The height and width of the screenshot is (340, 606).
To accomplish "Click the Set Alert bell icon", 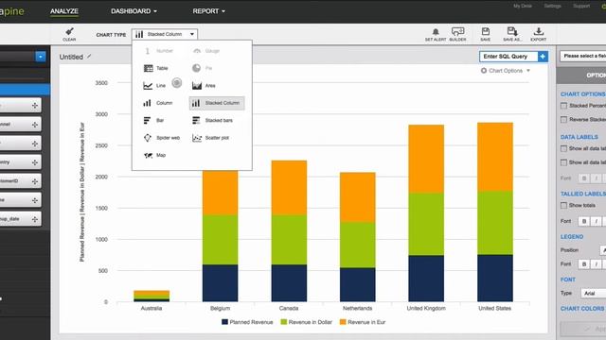I will click(x=436, y=31).
